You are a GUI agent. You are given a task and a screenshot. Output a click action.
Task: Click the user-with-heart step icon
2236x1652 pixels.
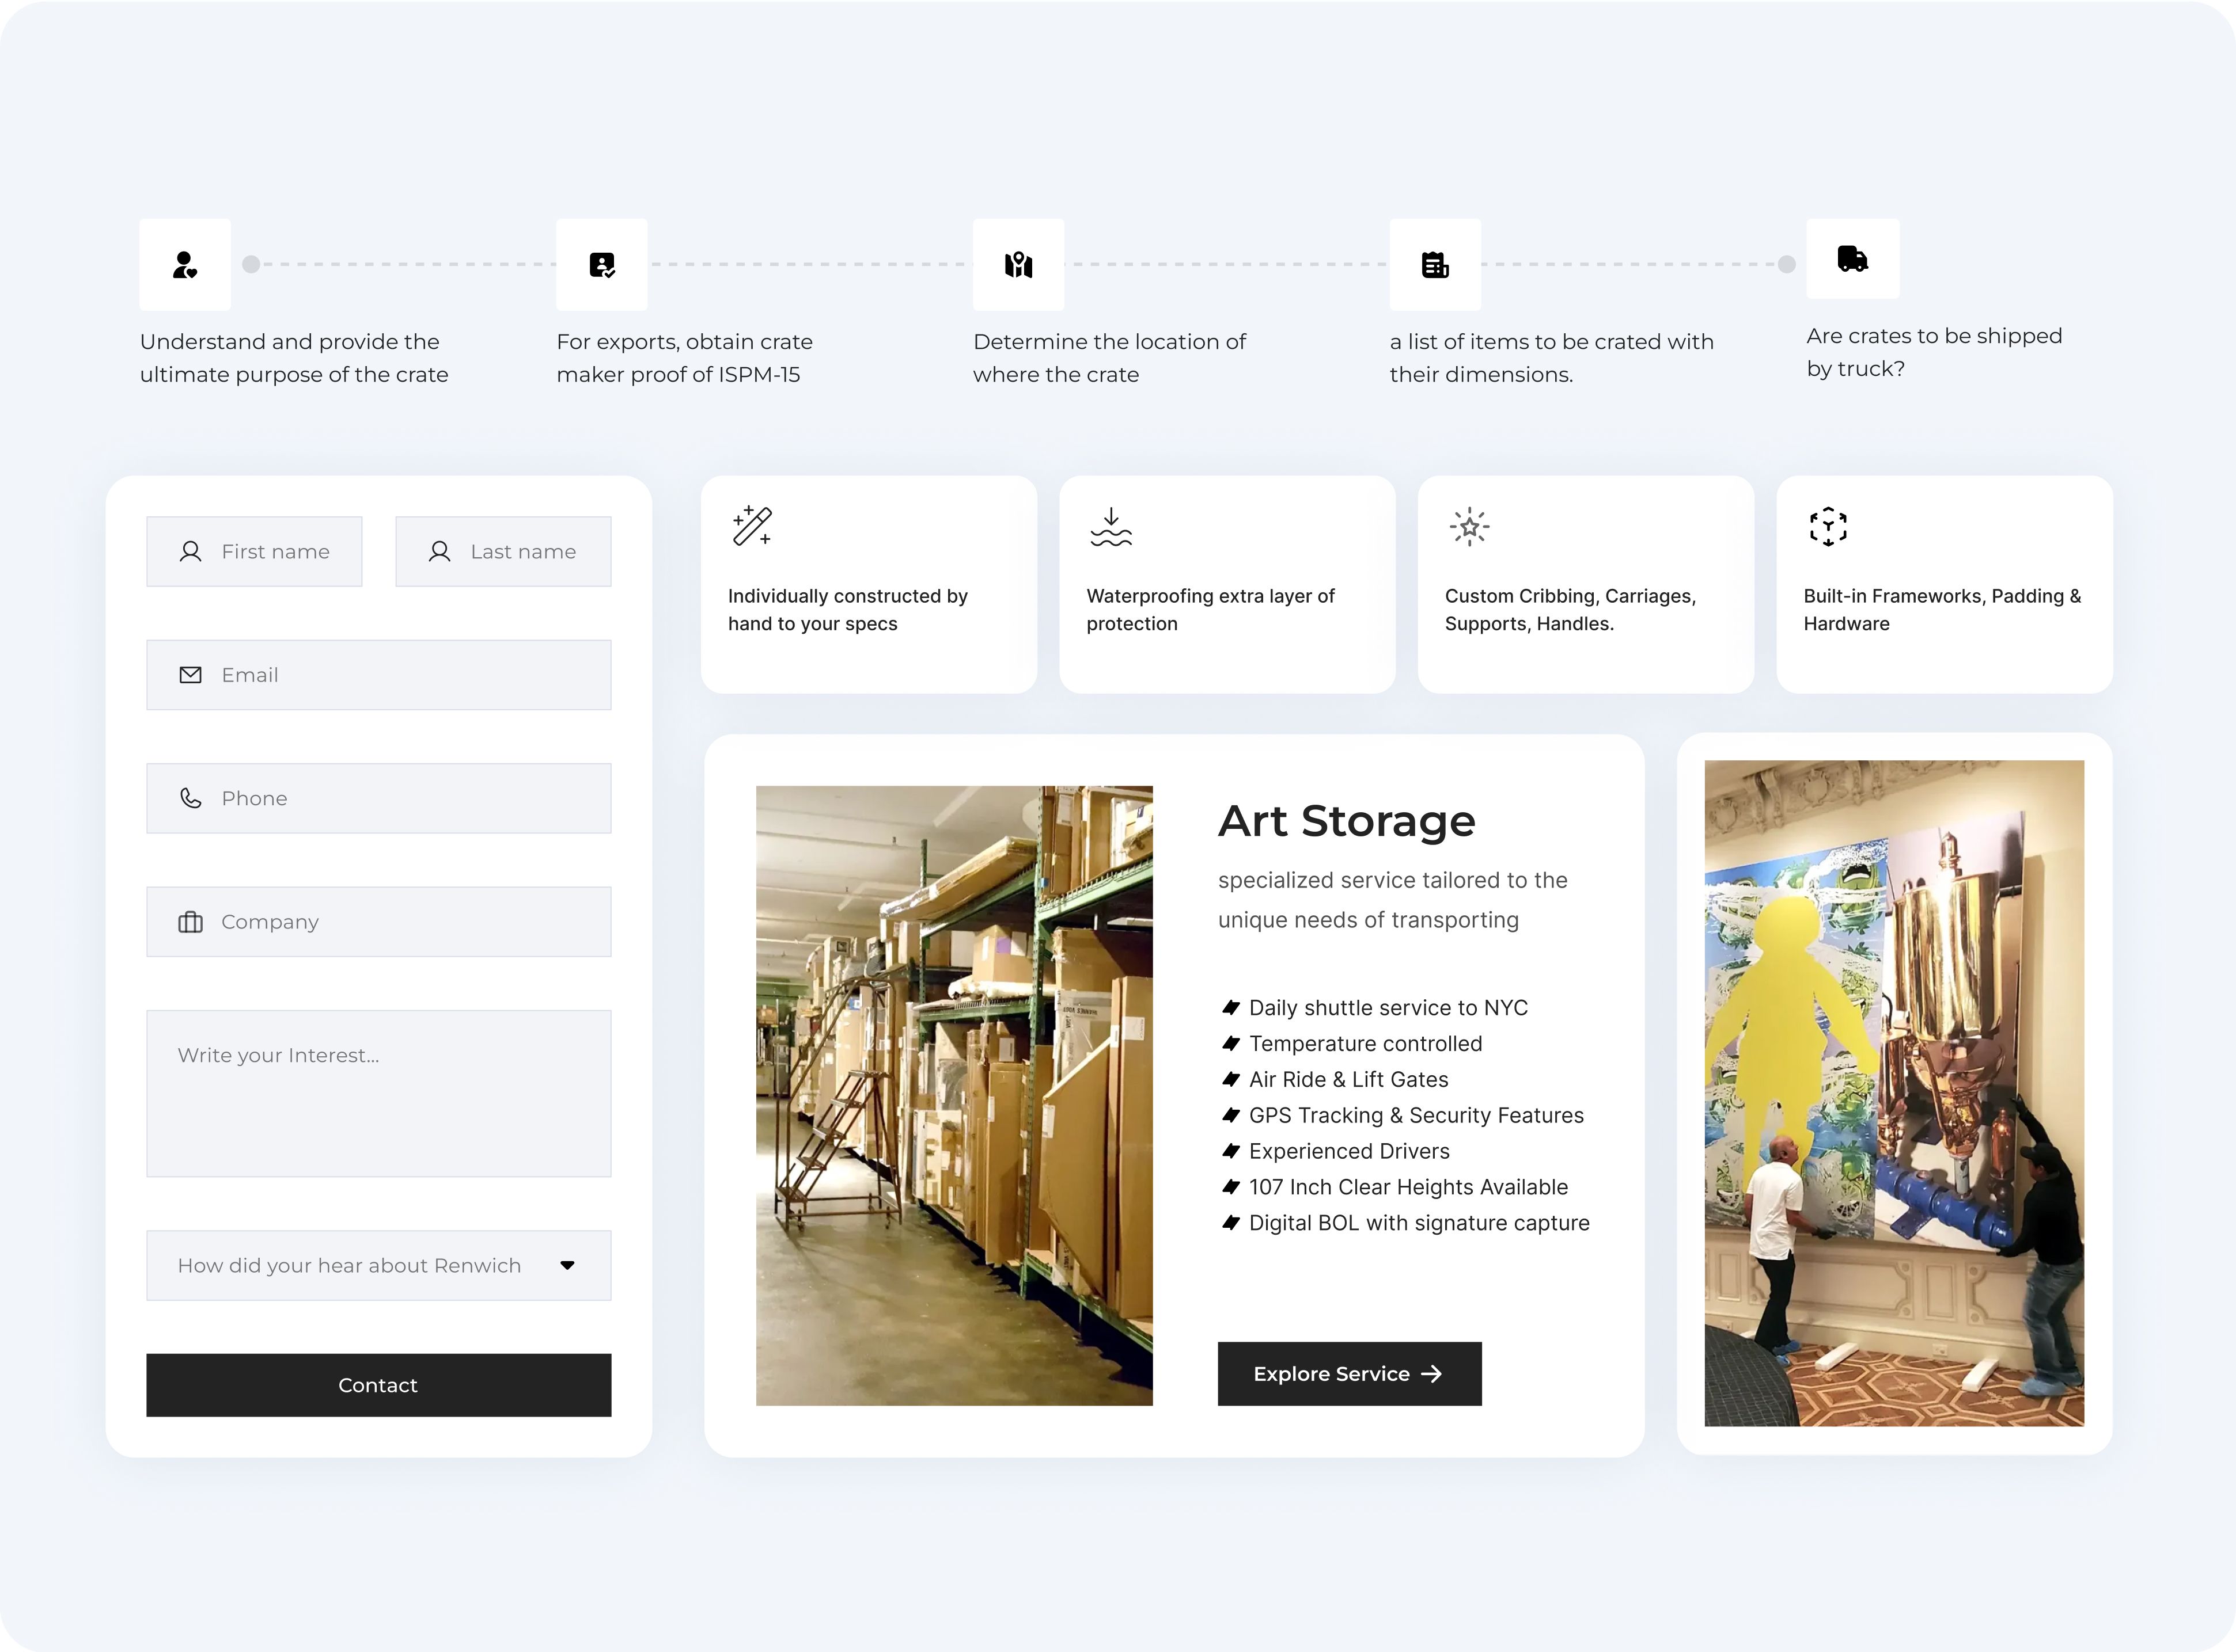coord(185,265)
